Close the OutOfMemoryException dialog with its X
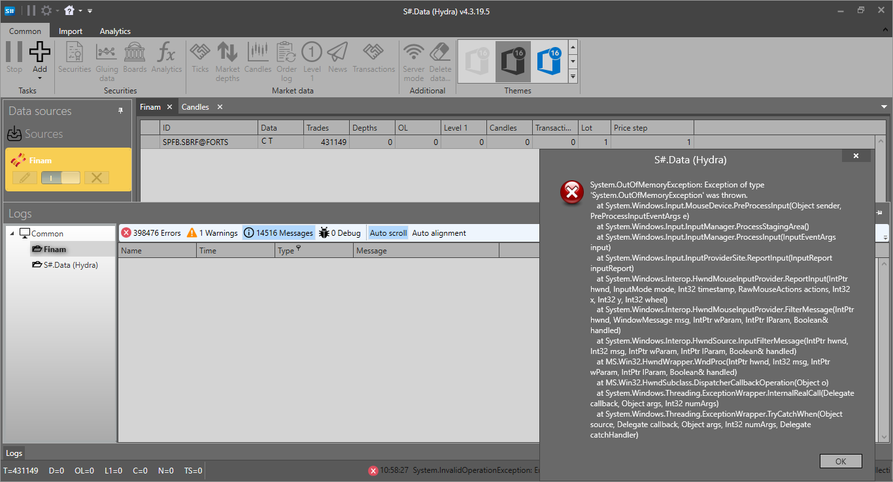Viewport: 893px width, 482px height. 856,156
